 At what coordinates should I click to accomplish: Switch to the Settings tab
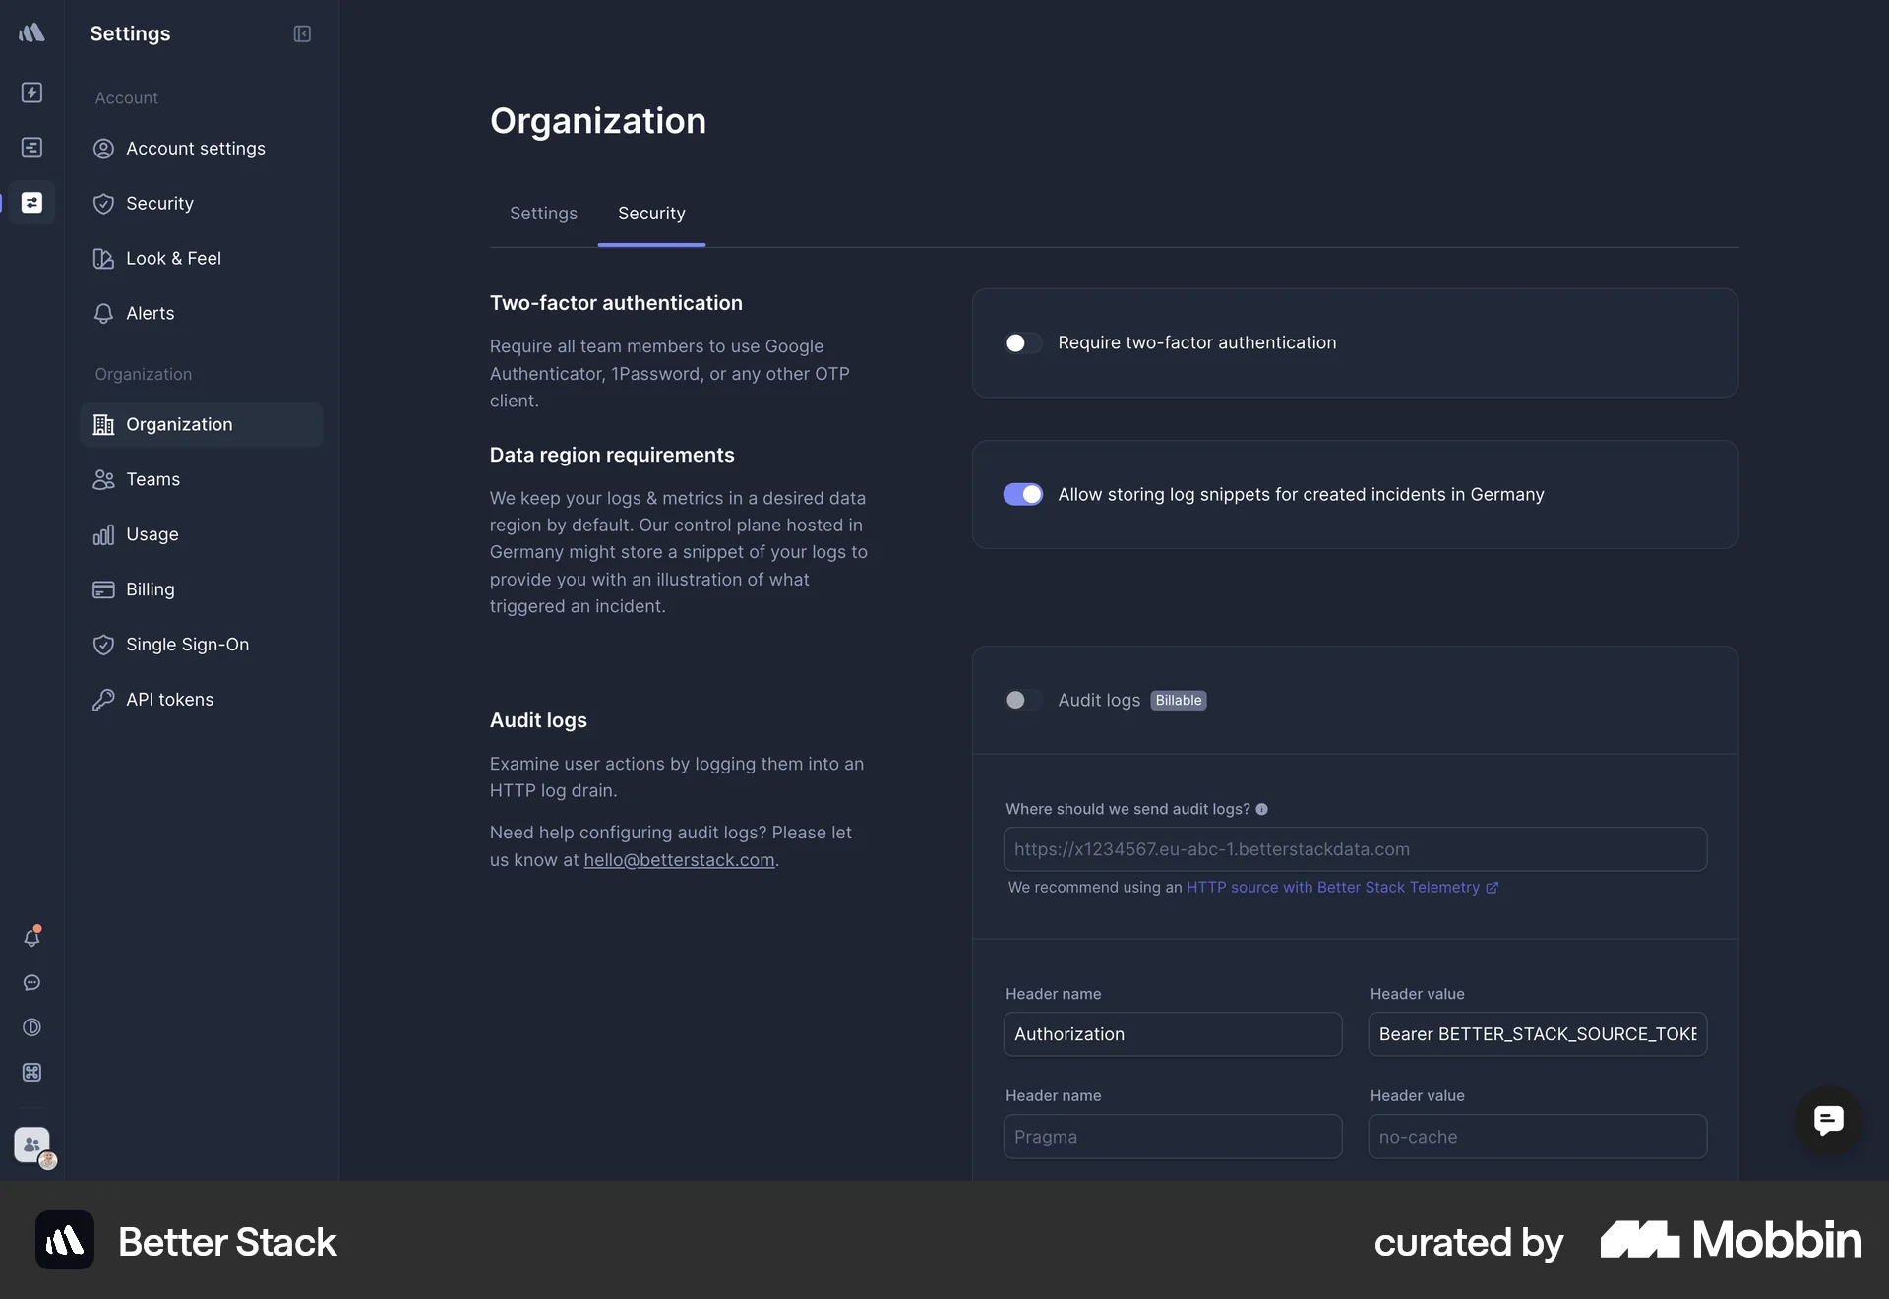[x=542, y=214]
